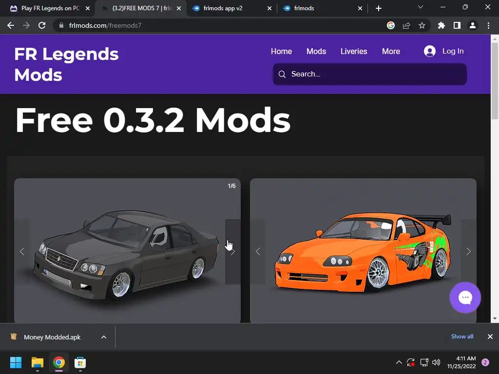499x374 pixels.
Task: Open the orange Supra mod image
Action: click(363, 251)
